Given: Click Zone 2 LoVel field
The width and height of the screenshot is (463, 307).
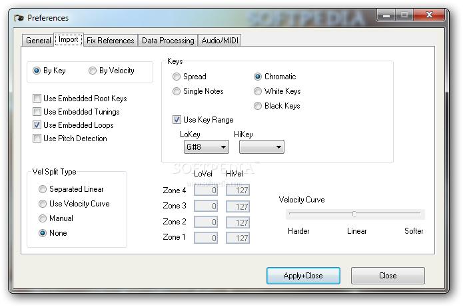Looking at the screenshot, I should click(x=206, y=222).
